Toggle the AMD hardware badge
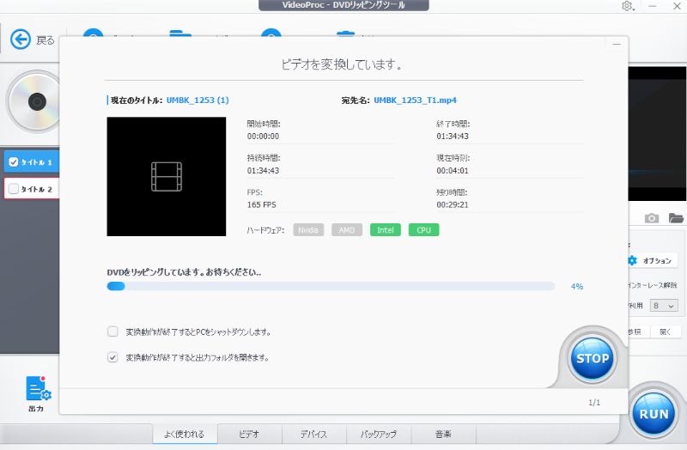Screen dimensions: 687x450 (347, 230)
